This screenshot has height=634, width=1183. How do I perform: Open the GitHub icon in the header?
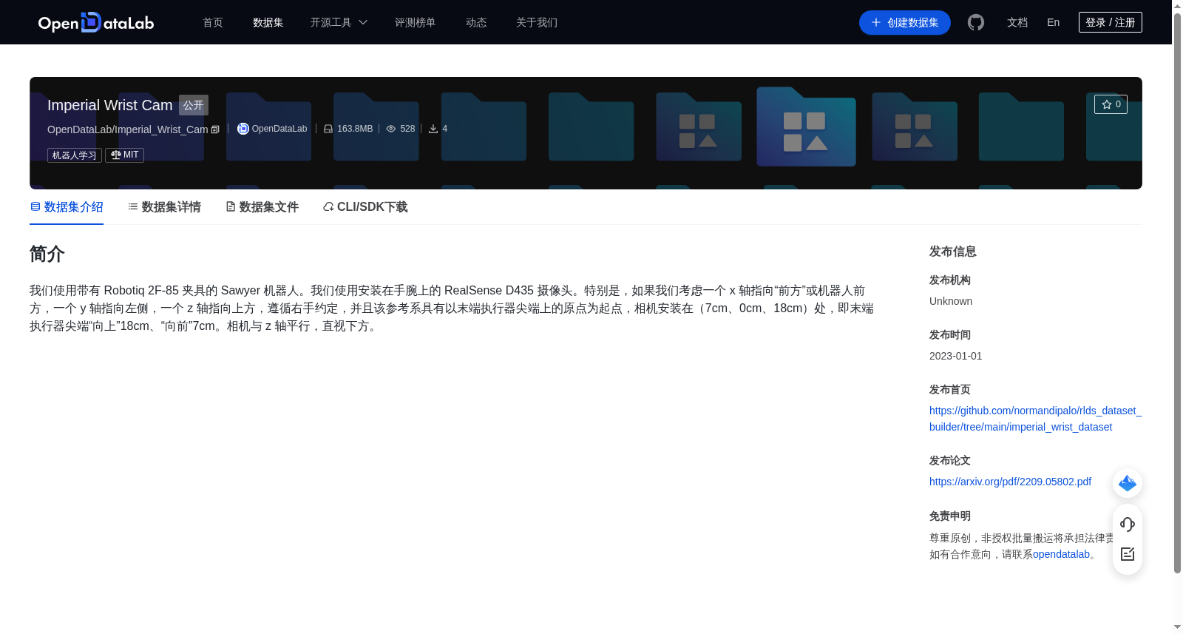[976, 22]
